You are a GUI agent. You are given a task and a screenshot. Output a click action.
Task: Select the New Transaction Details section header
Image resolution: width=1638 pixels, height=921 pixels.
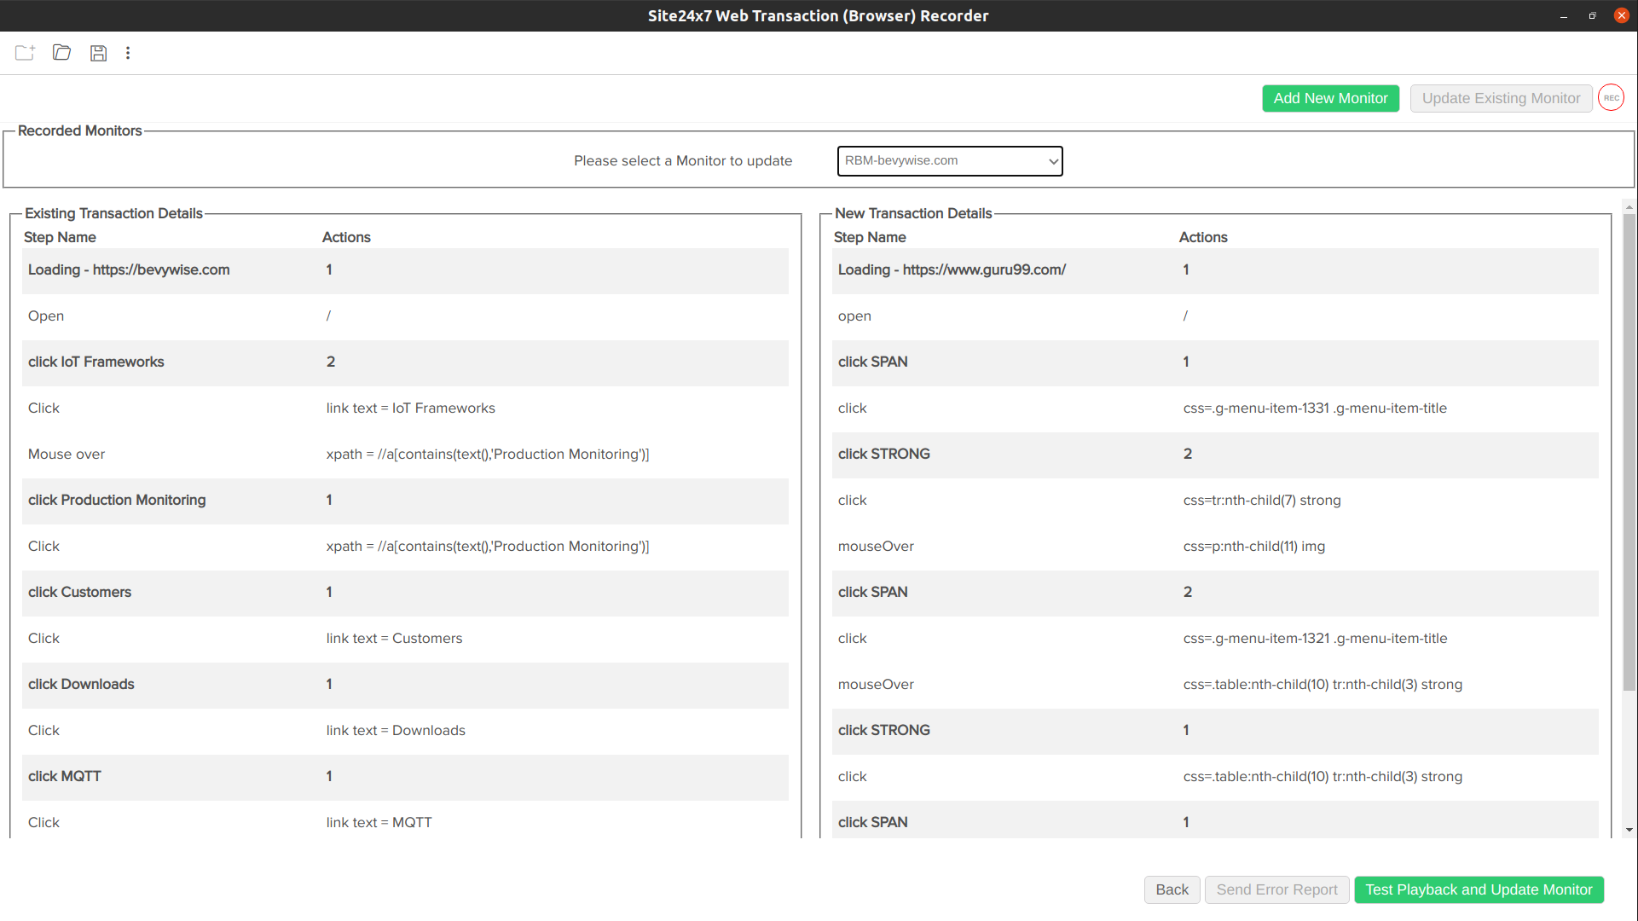click(912, 212)
